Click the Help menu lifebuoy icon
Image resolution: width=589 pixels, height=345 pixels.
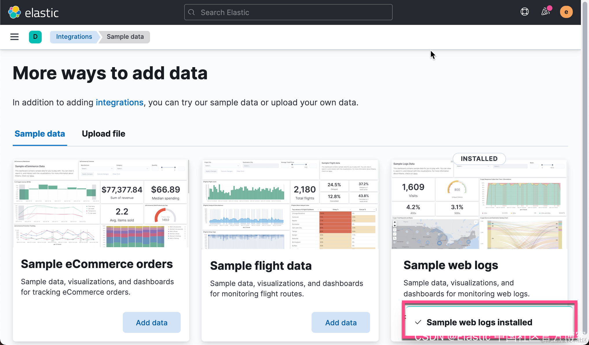point(524,12)
